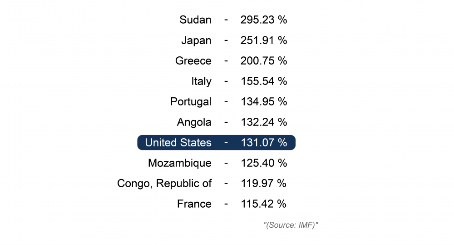Image resolution: width=454 pixels, height=245 pixels.
Task: Click the Portugal country name
Action: click(x=191, y=102)
